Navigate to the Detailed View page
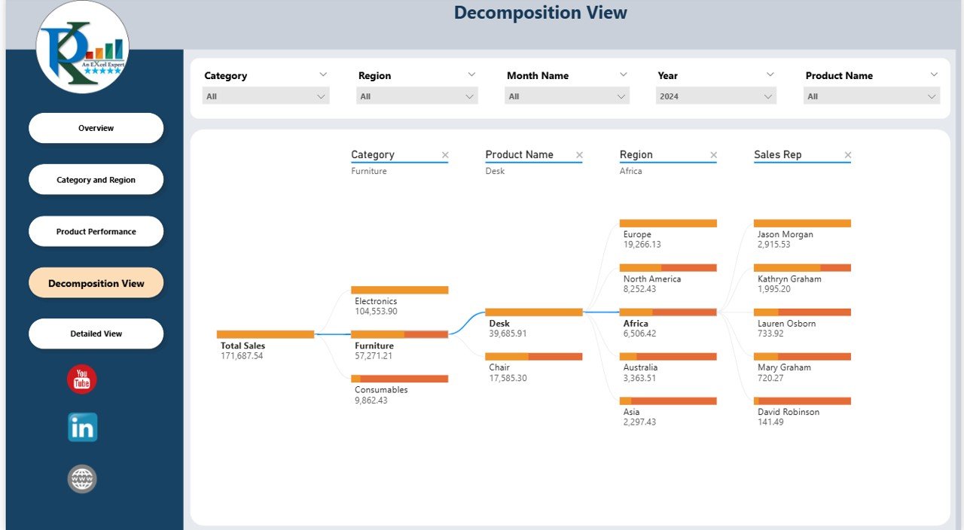 click(96, 334)
